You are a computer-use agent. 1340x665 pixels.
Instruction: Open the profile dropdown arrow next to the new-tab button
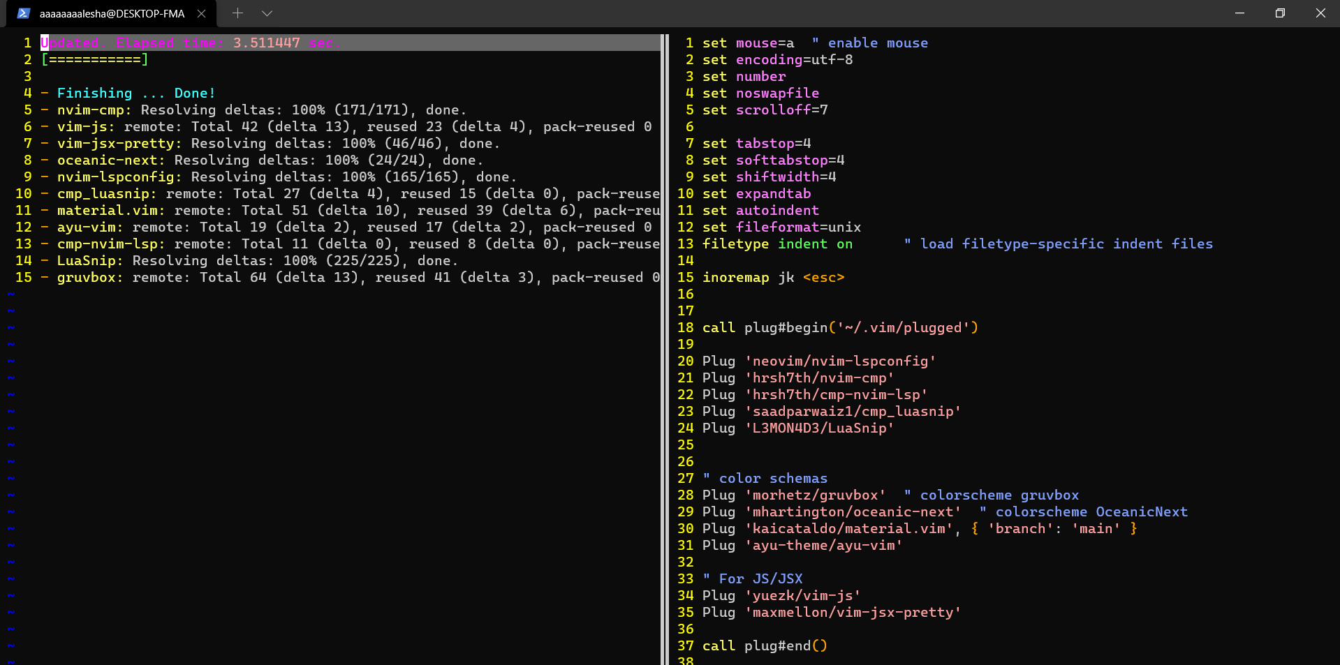267,13
